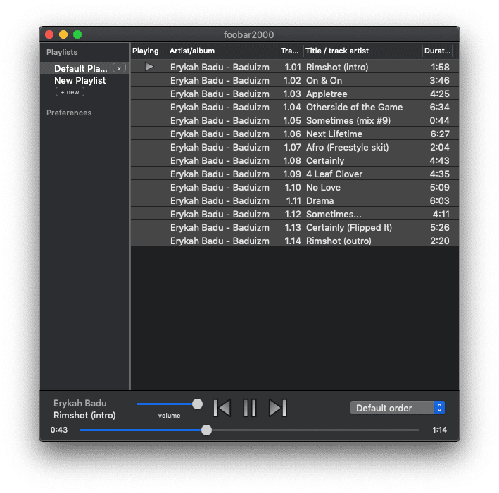This screenshot has width=499, height=493.
Task: Select the track Next Lifetime
Action: 295,134
